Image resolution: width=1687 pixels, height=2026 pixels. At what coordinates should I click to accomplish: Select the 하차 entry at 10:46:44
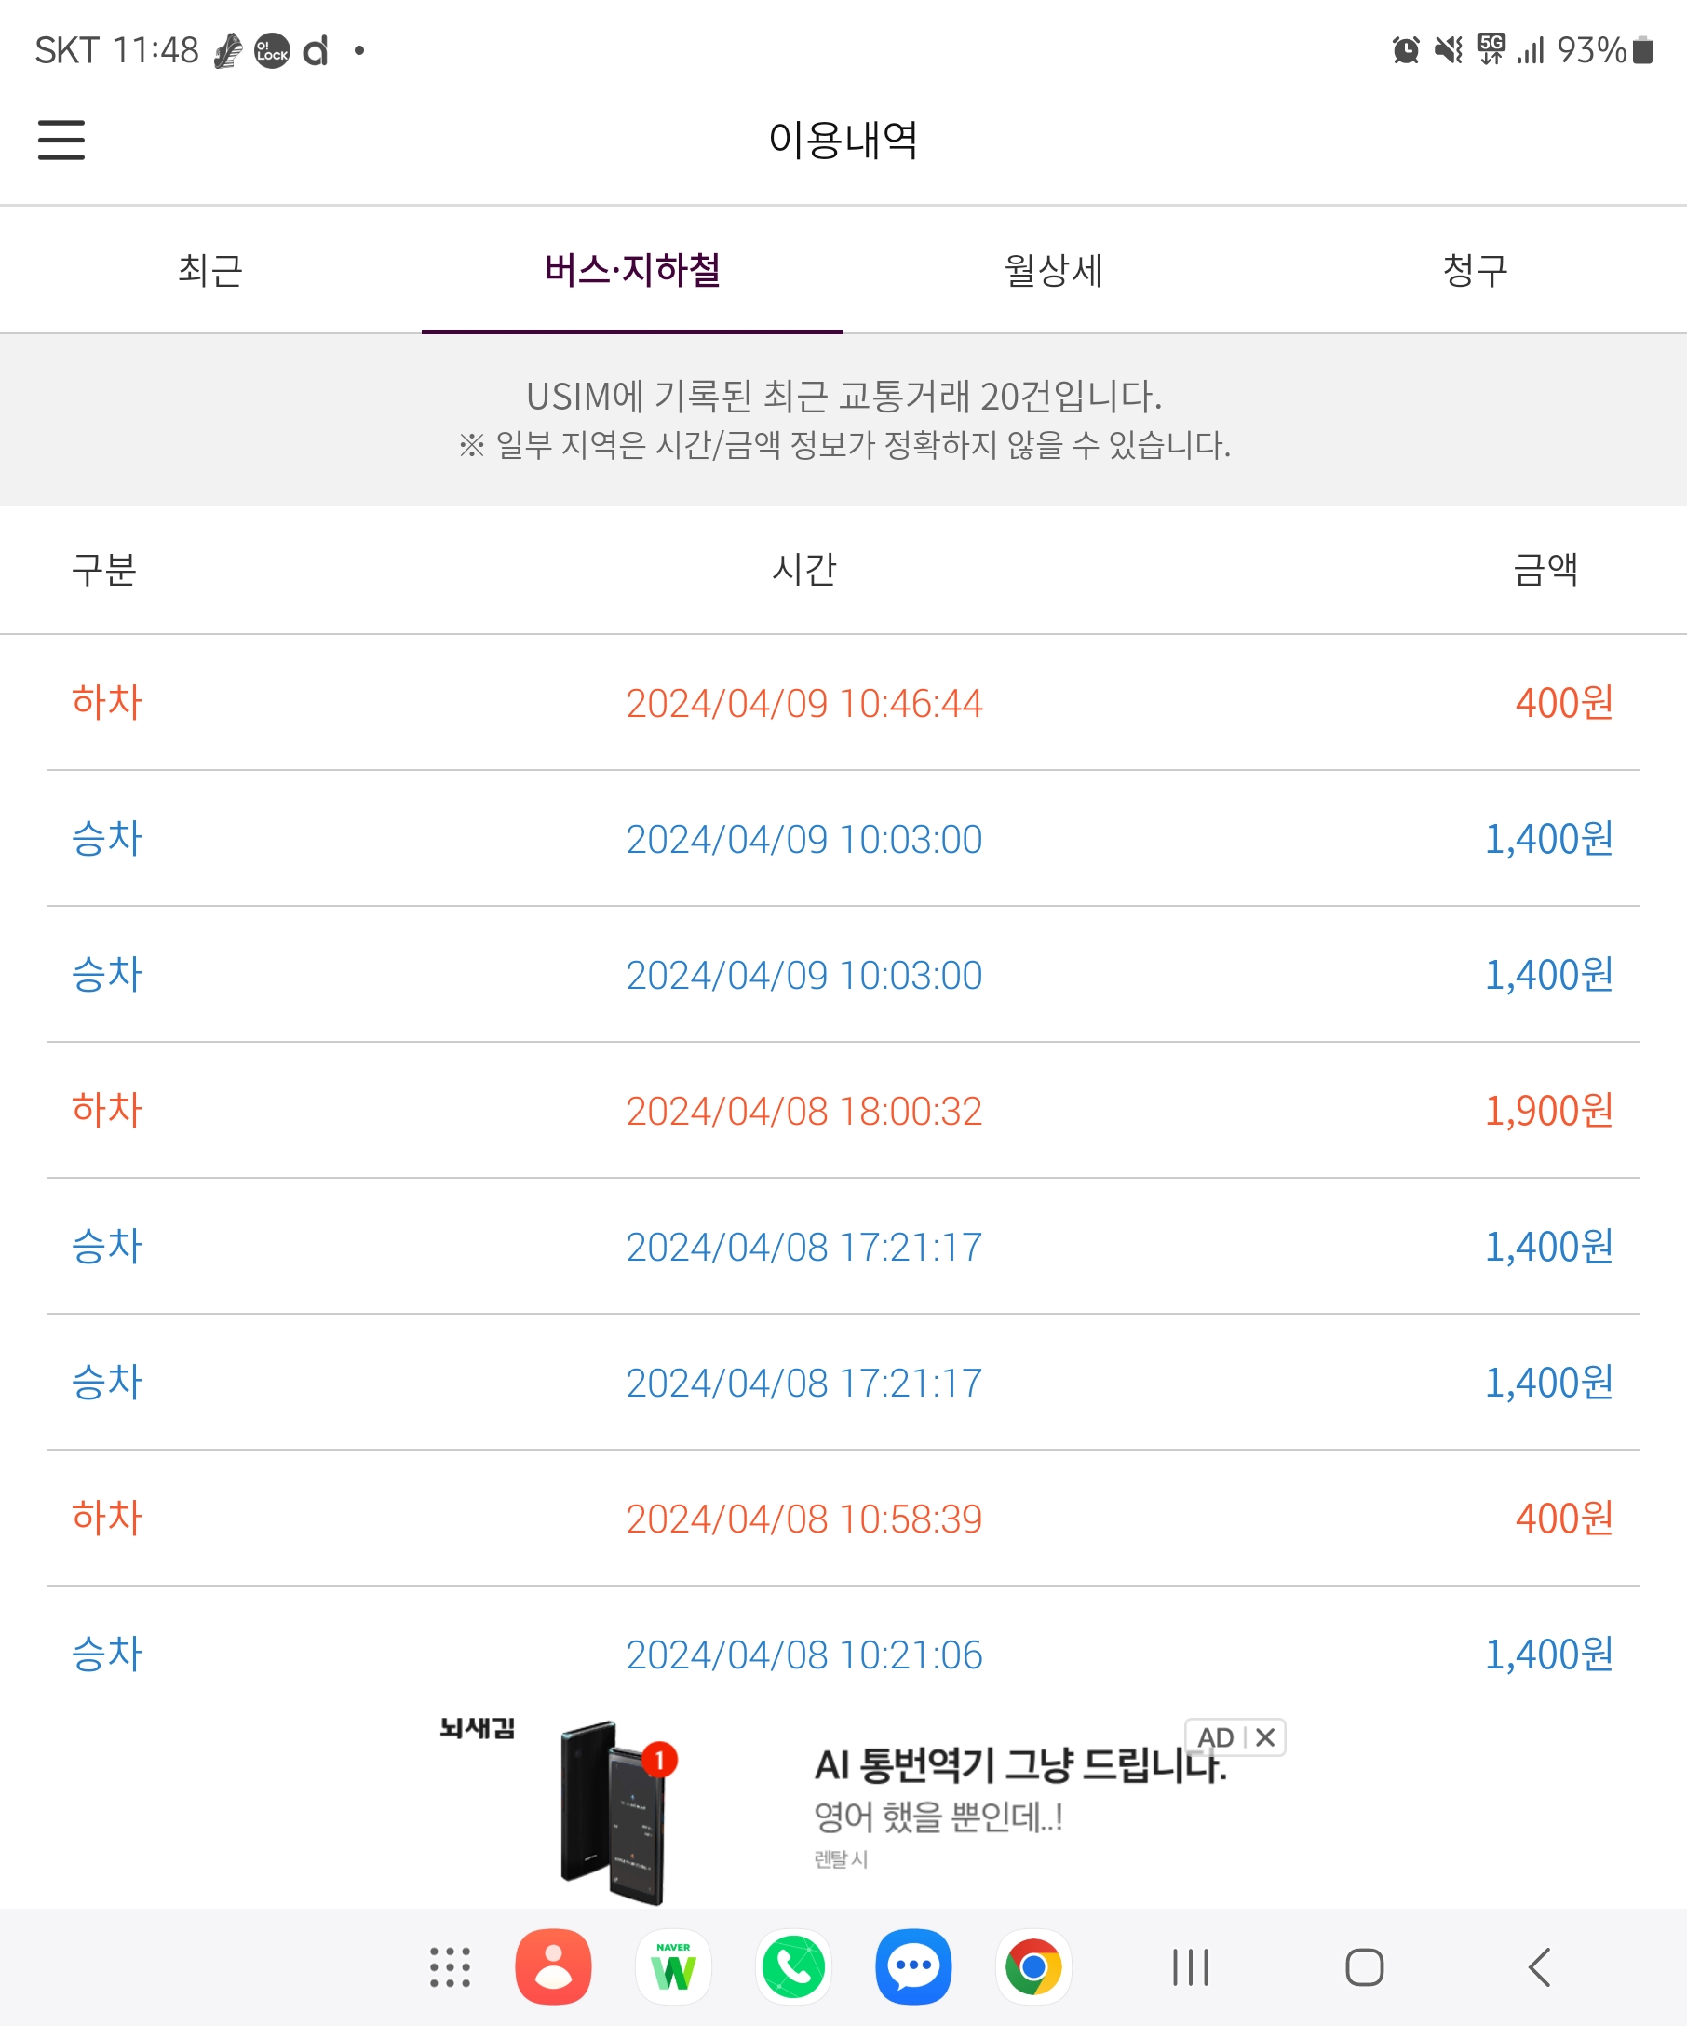pyautogui.click(x=843, y=702)
